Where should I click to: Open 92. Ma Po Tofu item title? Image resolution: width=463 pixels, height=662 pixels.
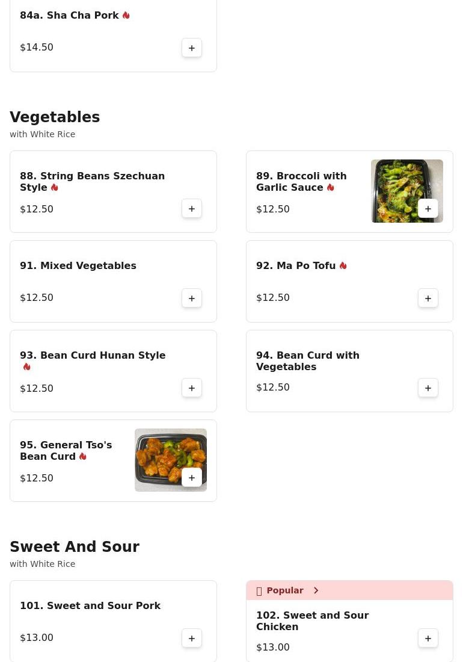296,265
